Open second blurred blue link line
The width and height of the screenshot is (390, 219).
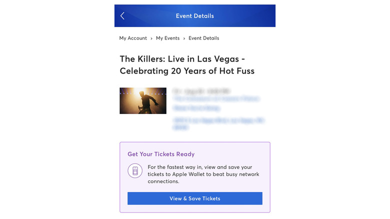coord(196,107)
